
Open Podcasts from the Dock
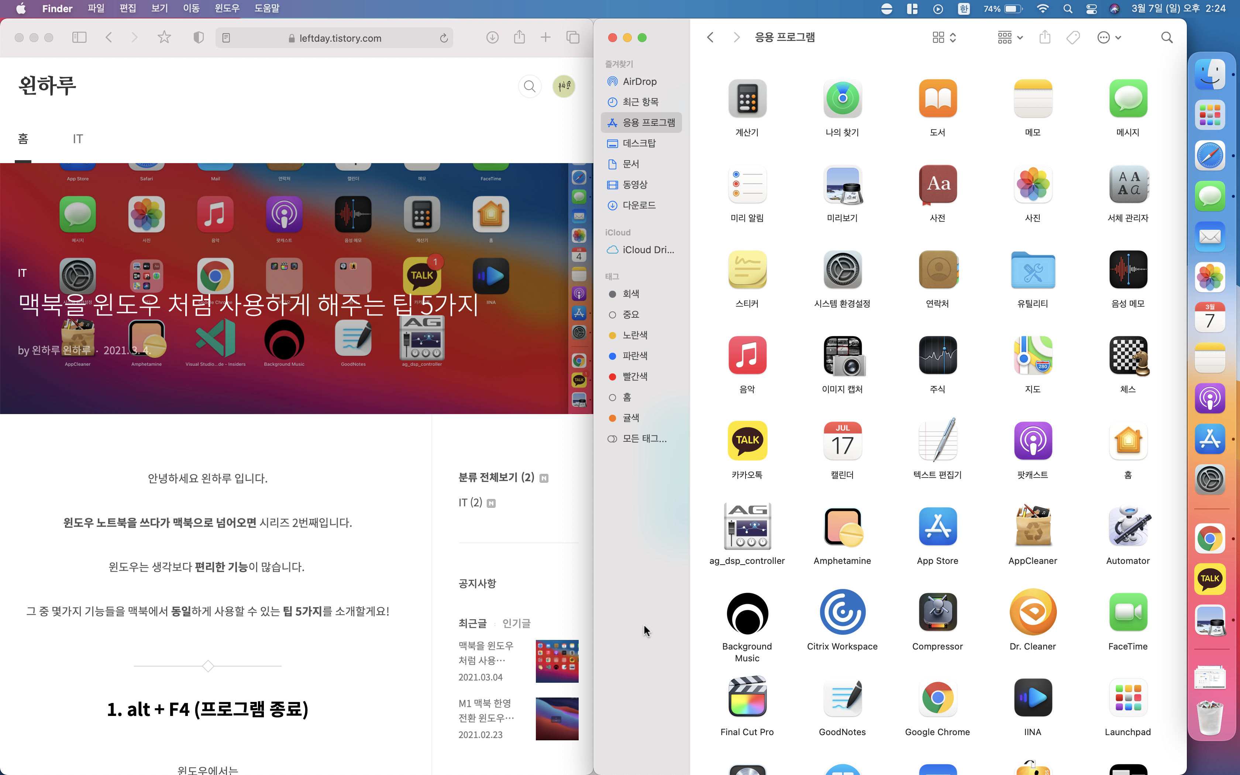pos(1210,398)
